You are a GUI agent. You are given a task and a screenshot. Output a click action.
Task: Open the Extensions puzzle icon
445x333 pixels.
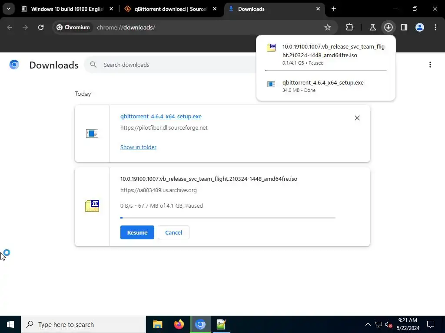(x=350, y=27)
